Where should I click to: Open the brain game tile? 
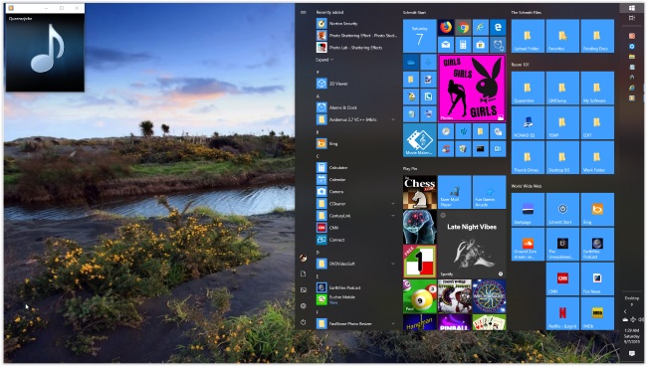(420, 227)
